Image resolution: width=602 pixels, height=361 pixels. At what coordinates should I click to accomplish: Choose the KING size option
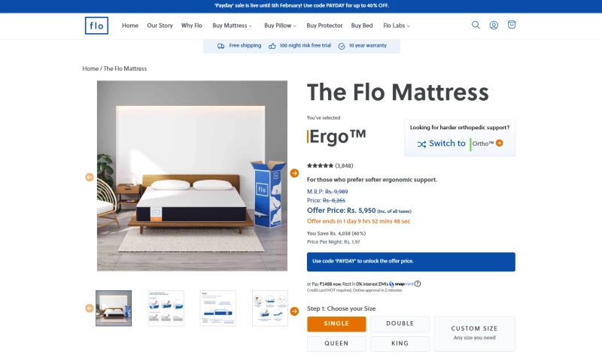click(400, 344)
